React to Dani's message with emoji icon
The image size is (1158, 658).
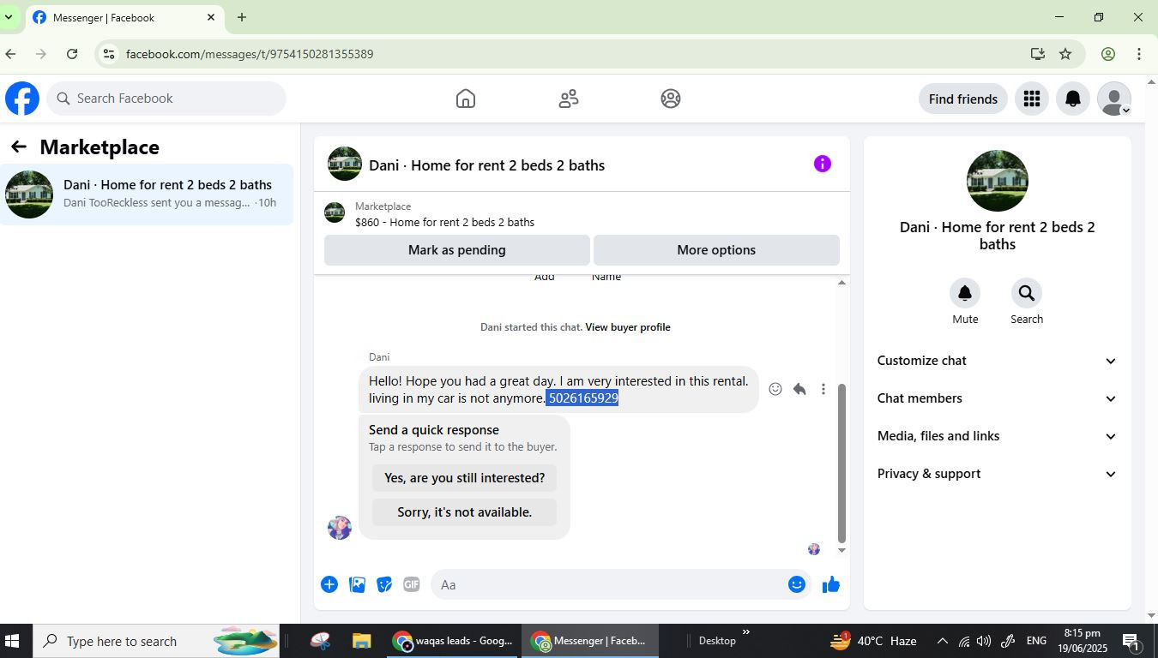tap(775, 389)
